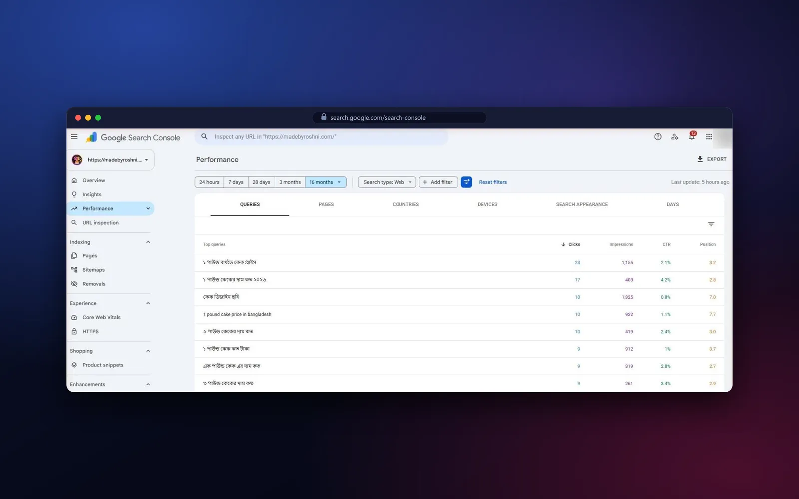Switch to the Countries tab
This screenshot has height=499, width=799.
(x=405, y=205)
